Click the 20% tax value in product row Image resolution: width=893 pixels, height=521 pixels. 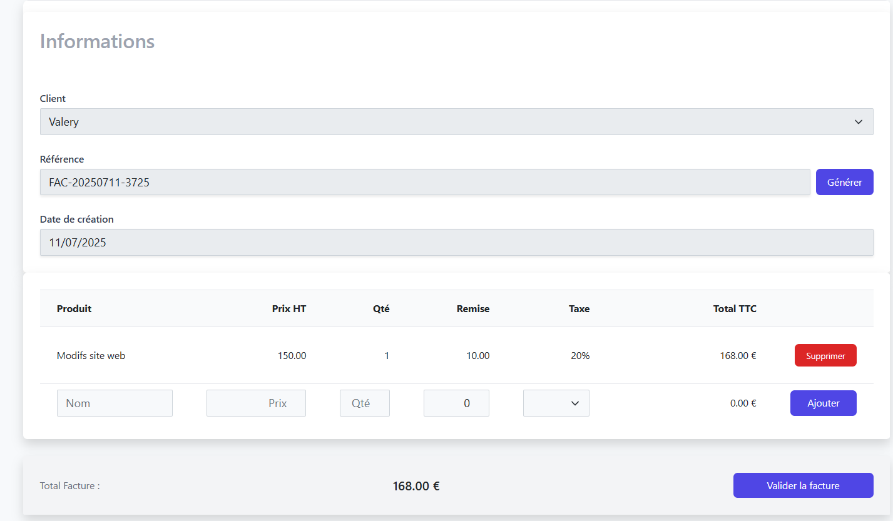[x=580, y=356]
